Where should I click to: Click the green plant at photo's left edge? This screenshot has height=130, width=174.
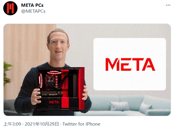pos(7,73)
